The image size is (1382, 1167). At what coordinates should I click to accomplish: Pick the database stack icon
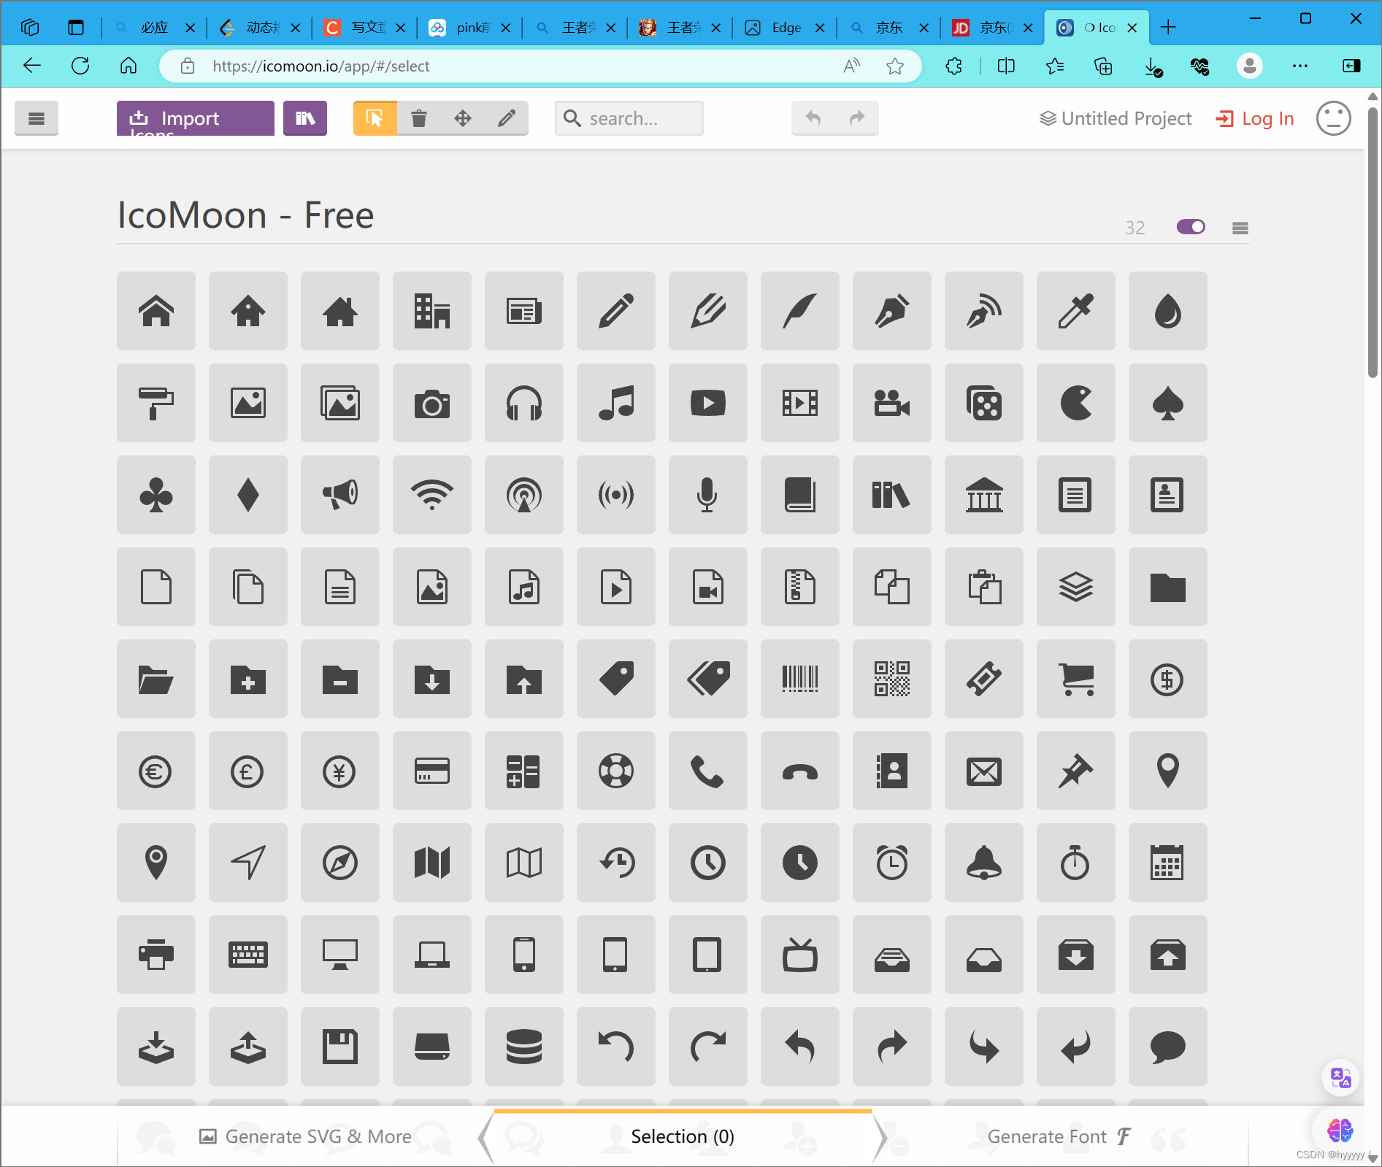point(524,1047)
